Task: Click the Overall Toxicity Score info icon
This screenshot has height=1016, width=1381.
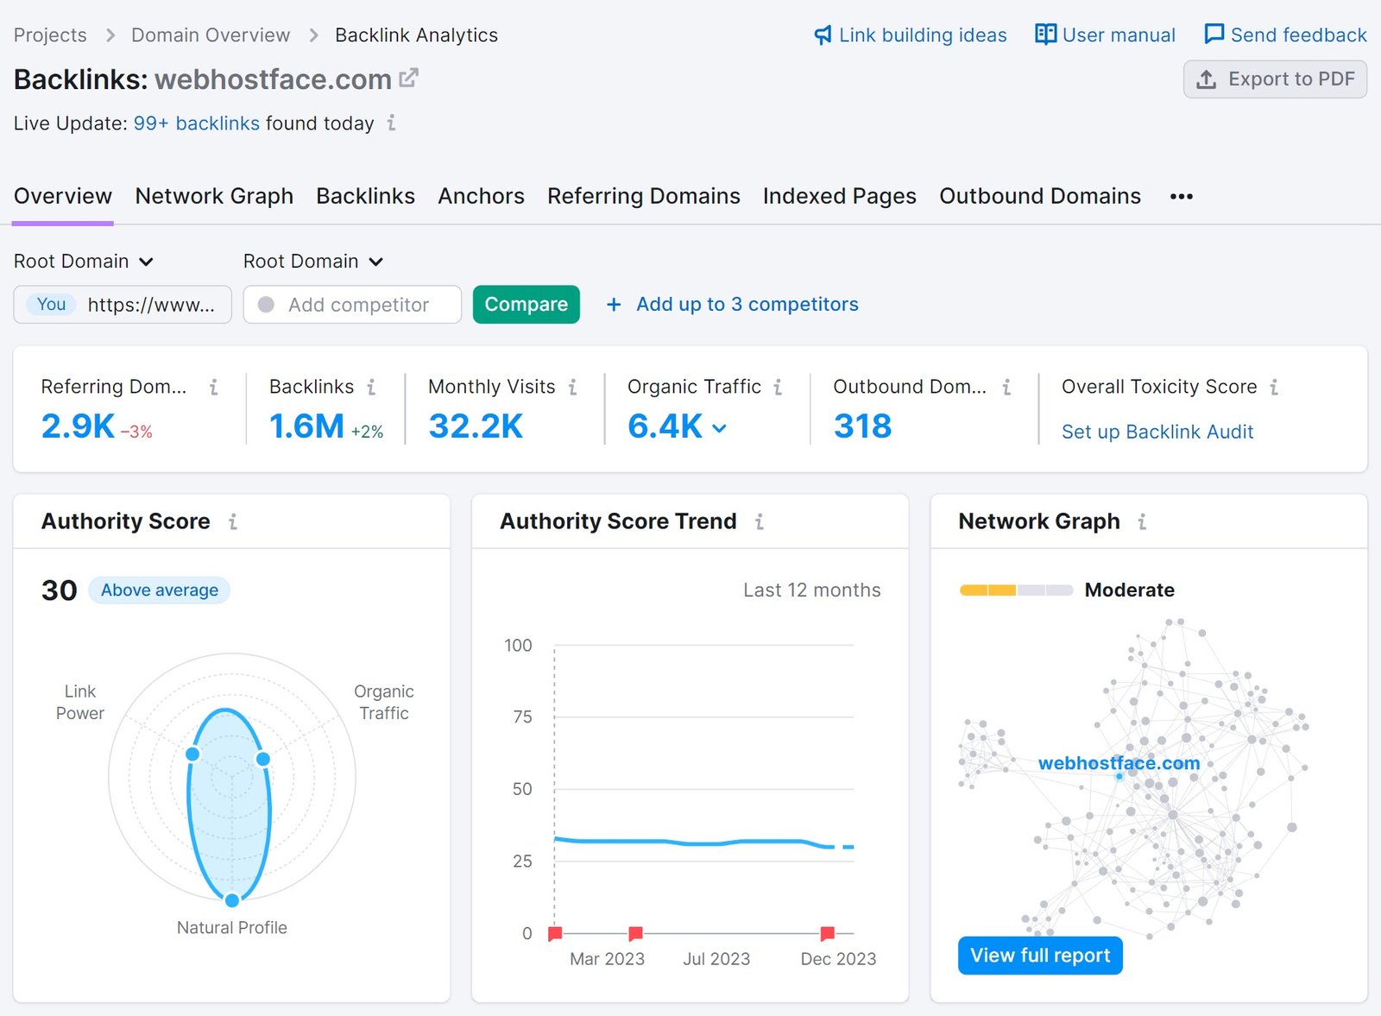Action: coord(1275,387)
